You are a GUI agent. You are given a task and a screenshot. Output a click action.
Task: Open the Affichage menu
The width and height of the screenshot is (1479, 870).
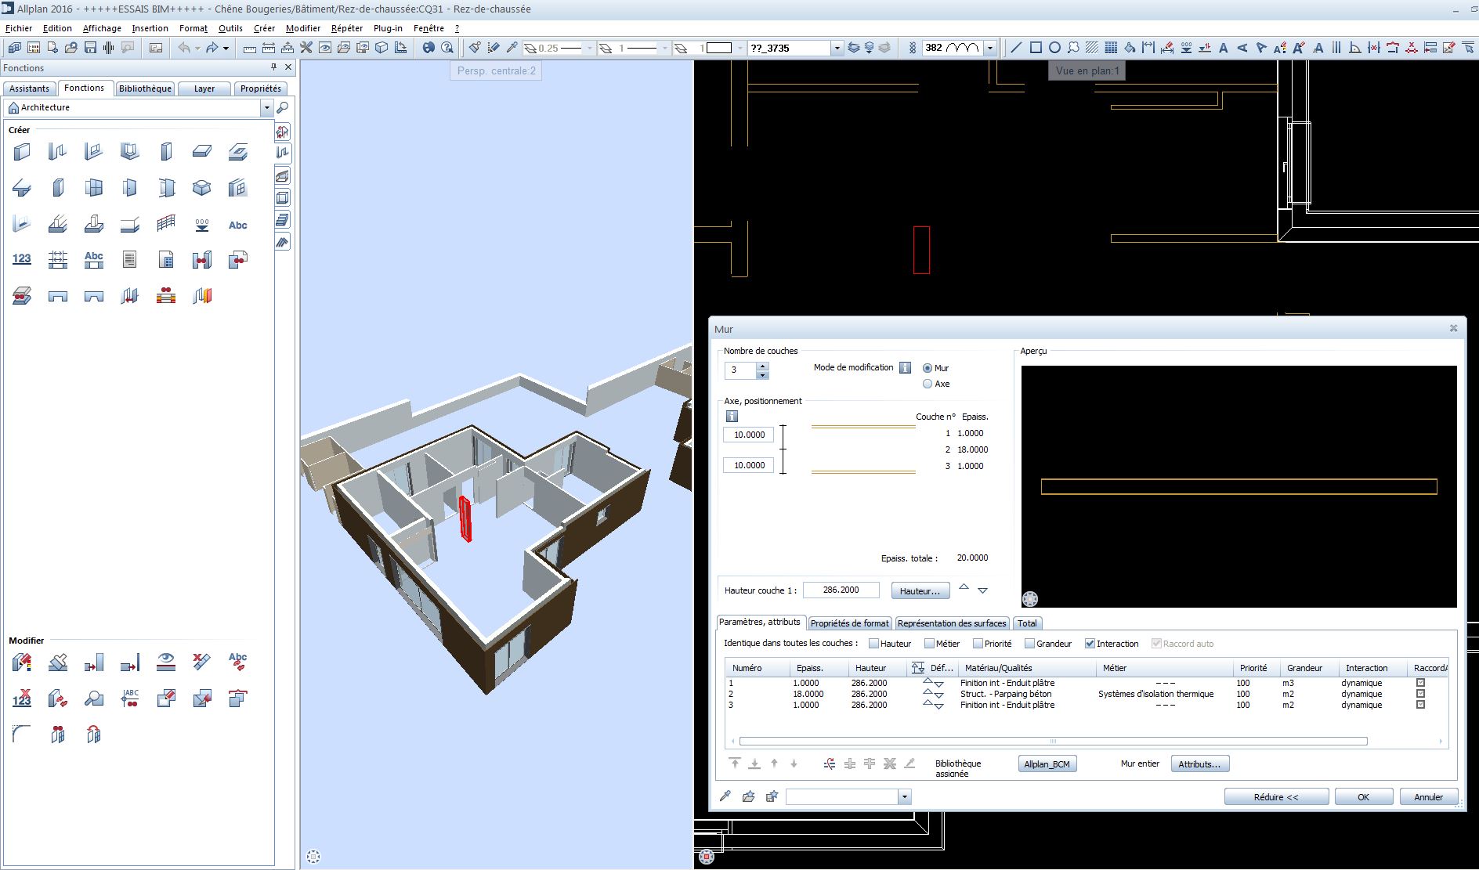[102, 28]
